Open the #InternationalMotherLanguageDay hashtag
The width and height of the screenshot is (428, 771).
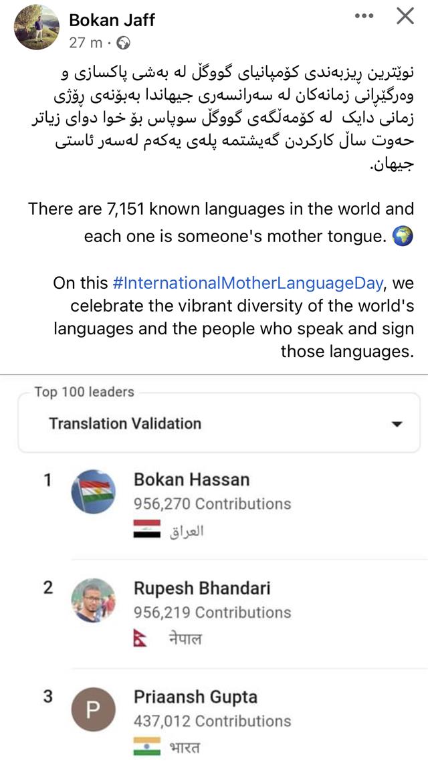[248, 282]
